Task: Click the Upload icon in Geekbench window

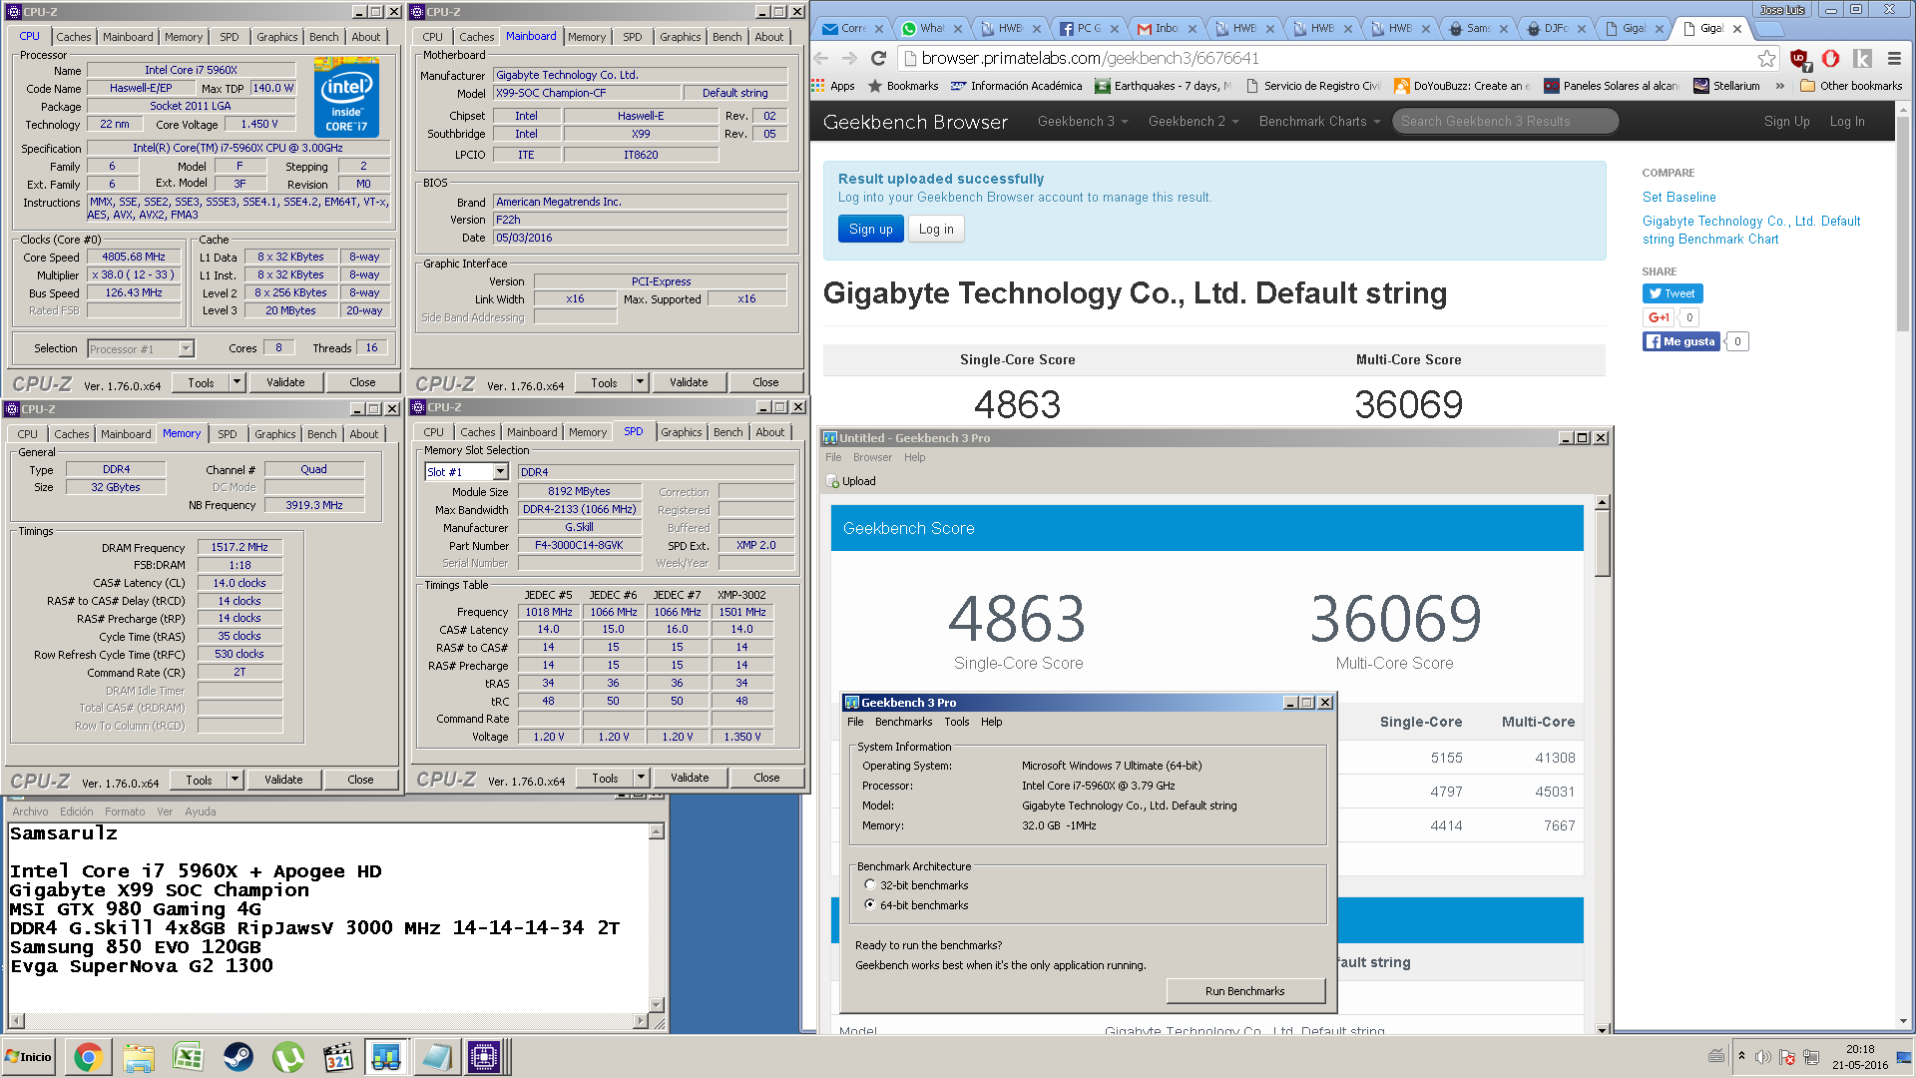Action: coord(833,481)
